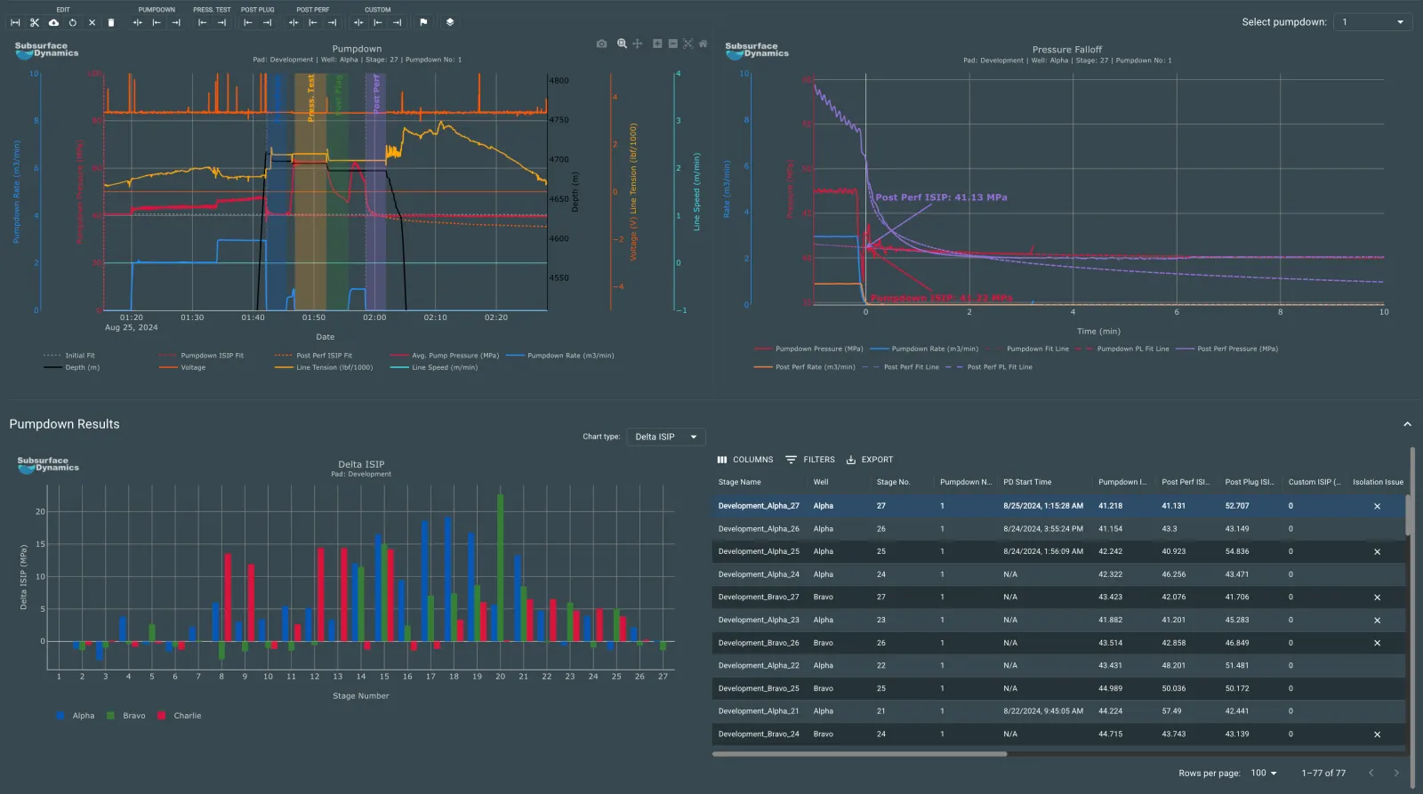Open the Select pumpdown dropdown
The width and height of the screenshot is (1423, 794).
[x=1373, y=22]
